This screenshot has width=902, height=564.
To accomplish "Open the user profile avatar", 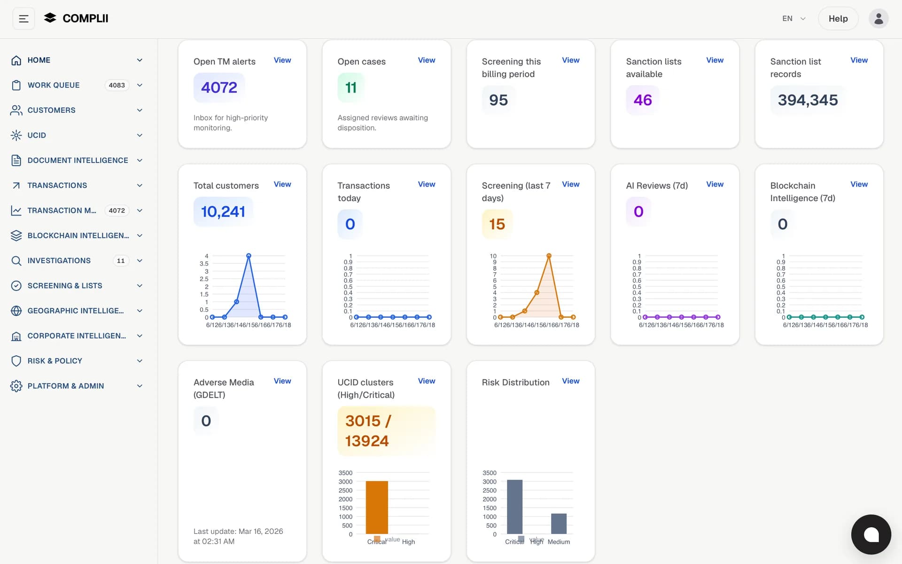I will point(878,19).
